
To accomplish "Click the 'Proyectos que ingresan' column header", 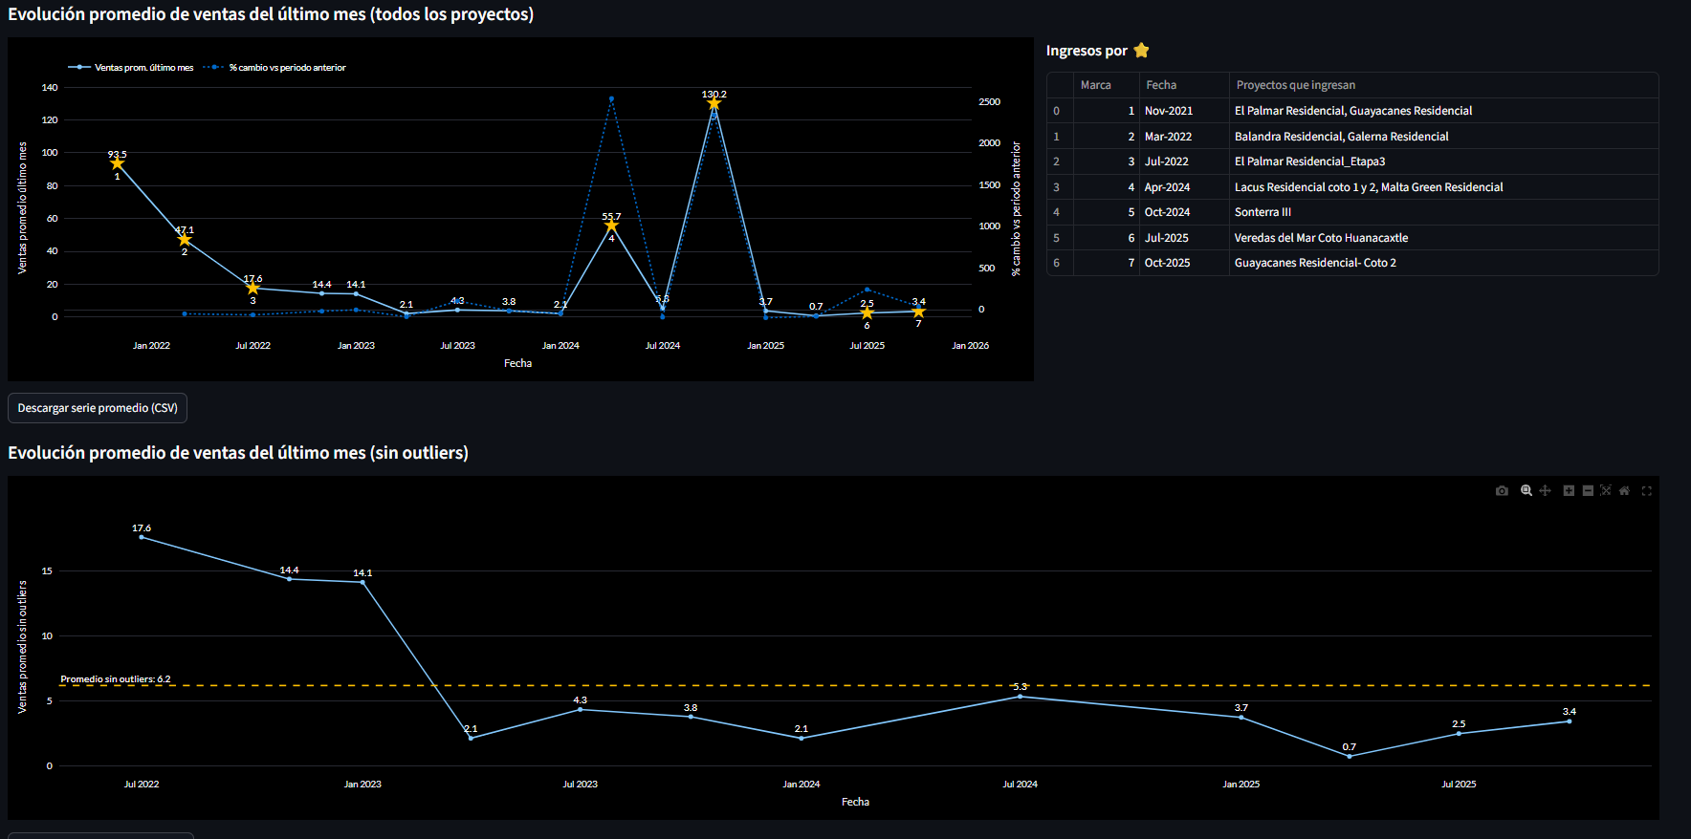I will [1295, 85].
